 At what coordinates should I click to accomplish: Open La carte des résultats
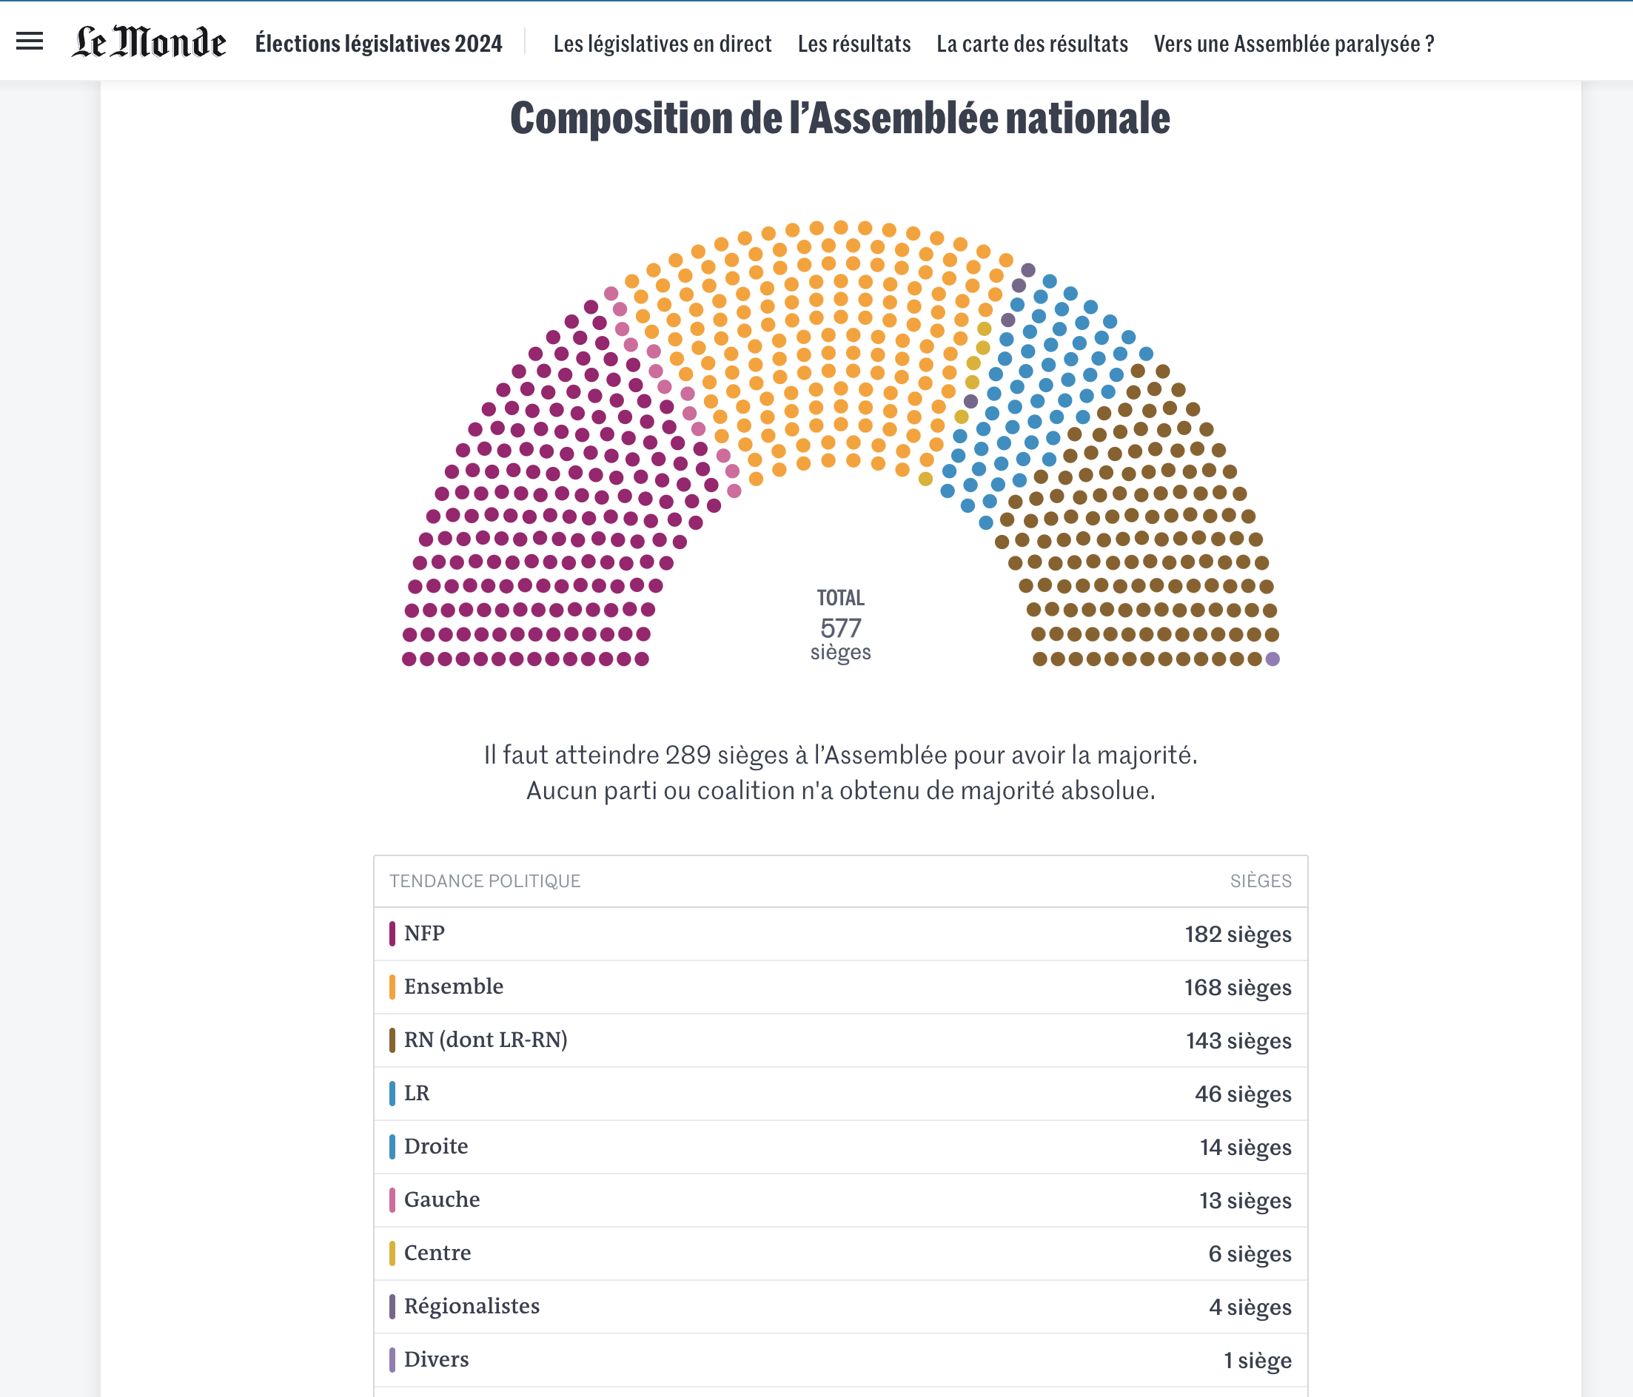click(1032, 44)
